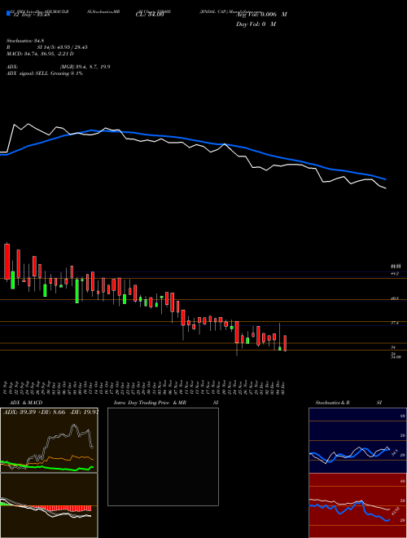Click the (MGR) 39.4, 8.7, 19.9 ADX values
This screenshot has width=407, height=538.
pyautogui.click(x=85, y=67)
